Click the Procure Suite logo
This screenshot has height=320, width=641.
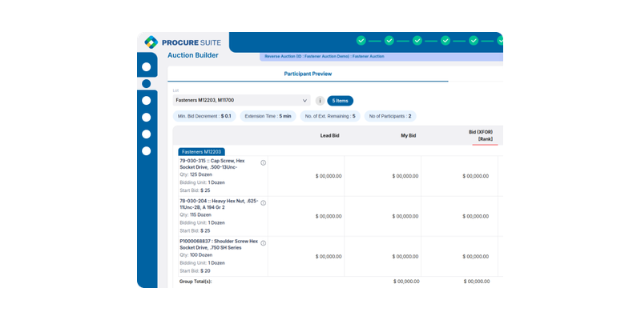coord(183,42)
